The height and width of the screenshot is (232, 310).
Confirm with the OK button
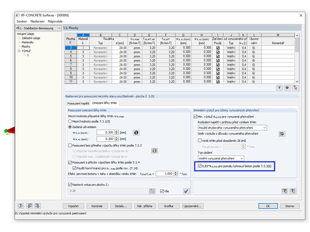[268, 206]
